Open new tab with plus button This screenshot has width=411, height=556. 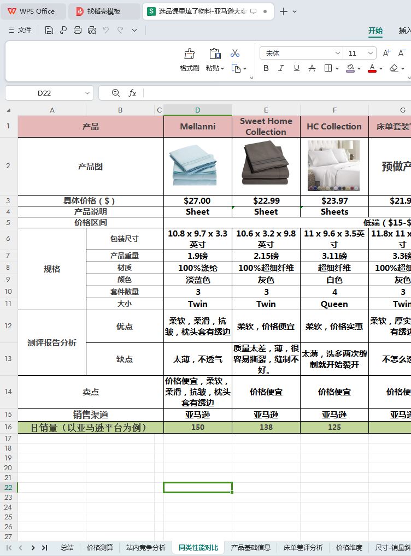[x=283, y=11]
